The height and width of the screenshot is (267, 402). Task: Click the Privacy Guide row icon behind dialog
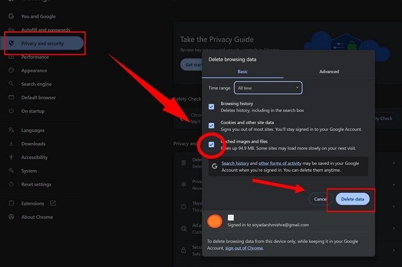(184, 184)
